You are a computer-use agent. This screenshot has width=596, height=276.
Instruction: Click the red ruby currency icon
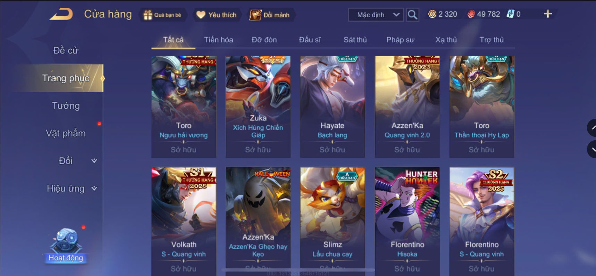click(x=471, y=14)
